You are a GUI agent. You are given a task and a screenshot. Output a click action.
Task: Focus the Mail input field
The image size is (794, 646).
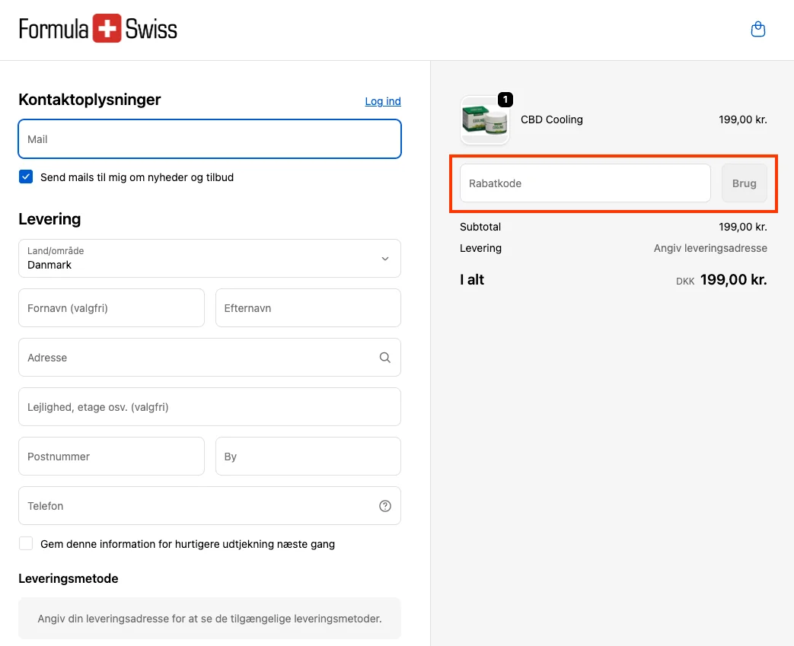[209, 139]
